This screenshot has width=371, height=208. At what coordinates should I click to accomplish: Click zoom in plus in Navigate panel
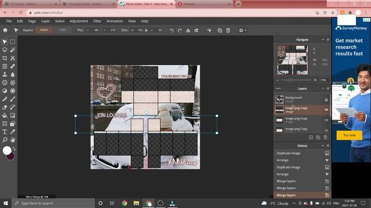point(315,80)
